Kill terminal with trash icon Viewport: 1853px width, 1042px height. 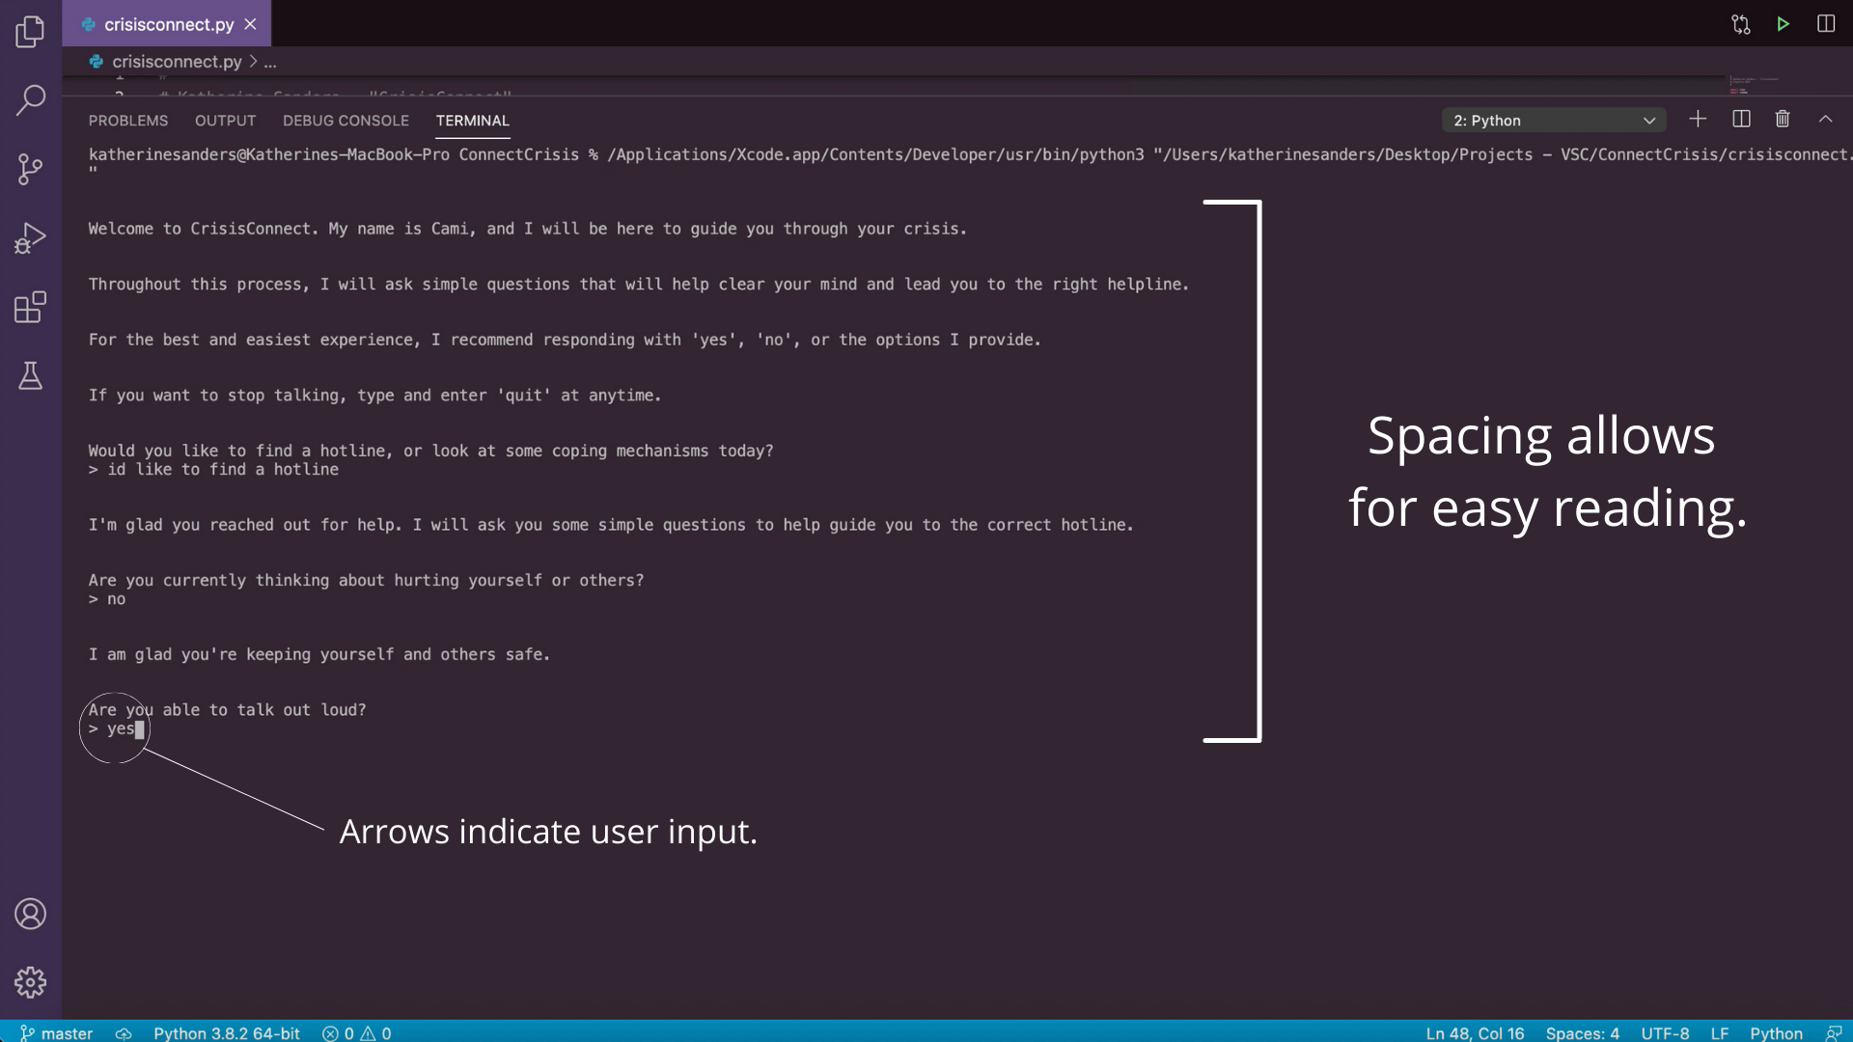click(x=1783, y=120)
